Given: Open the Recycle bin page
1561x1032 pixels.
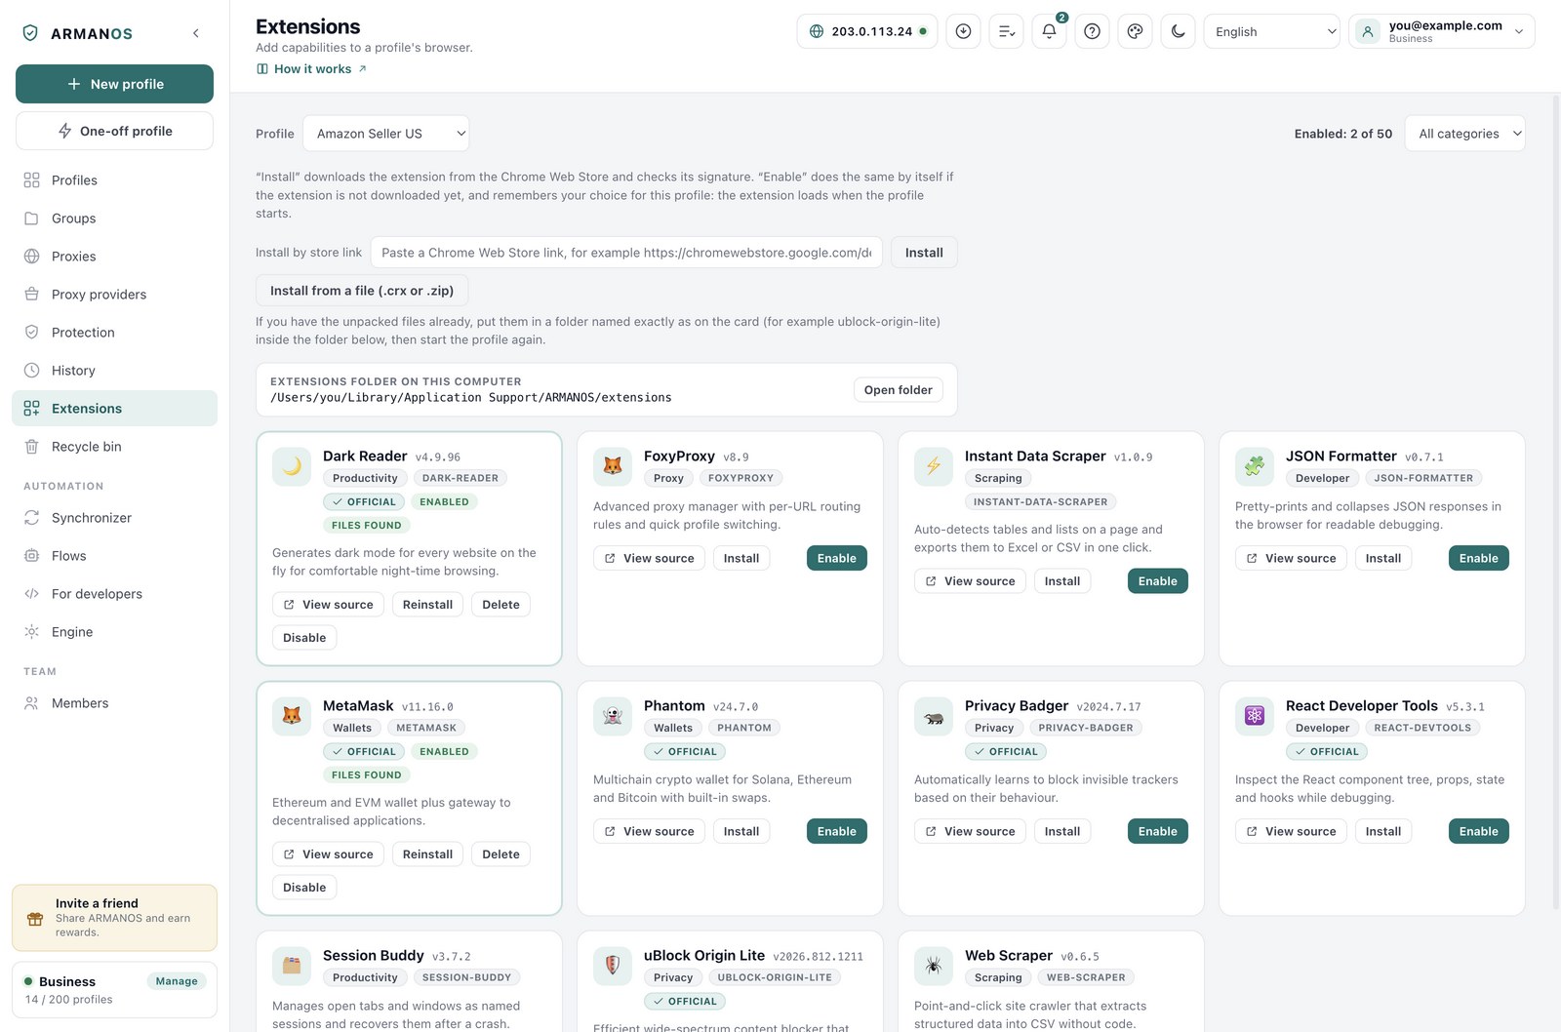Looking at the screenshot, I should (114, 447).
